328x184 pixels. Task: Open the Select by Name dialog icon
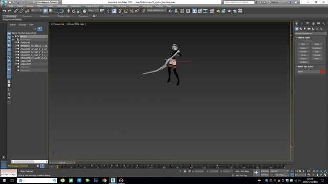[x=51, y=11]
